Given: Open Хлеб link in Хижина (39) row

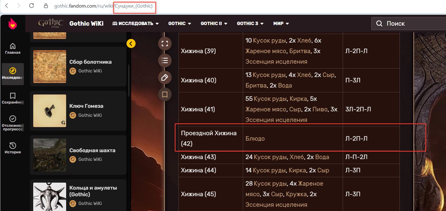Looking at the screenshot, I should 304,40.
